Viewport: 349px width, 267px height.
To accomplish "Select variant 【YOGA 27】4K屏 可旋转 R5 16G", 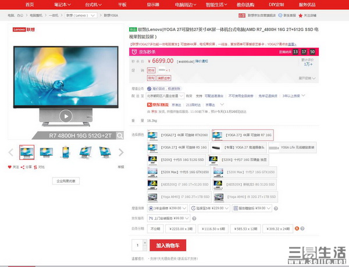I will (178, 148).
